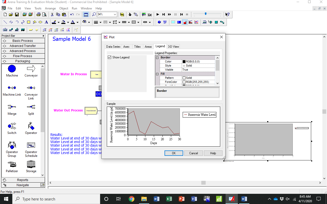Image resolution: width=327 pixels, height=204 pixels.
Task: Select the Machine module in Project Bar
Action: 12,71
